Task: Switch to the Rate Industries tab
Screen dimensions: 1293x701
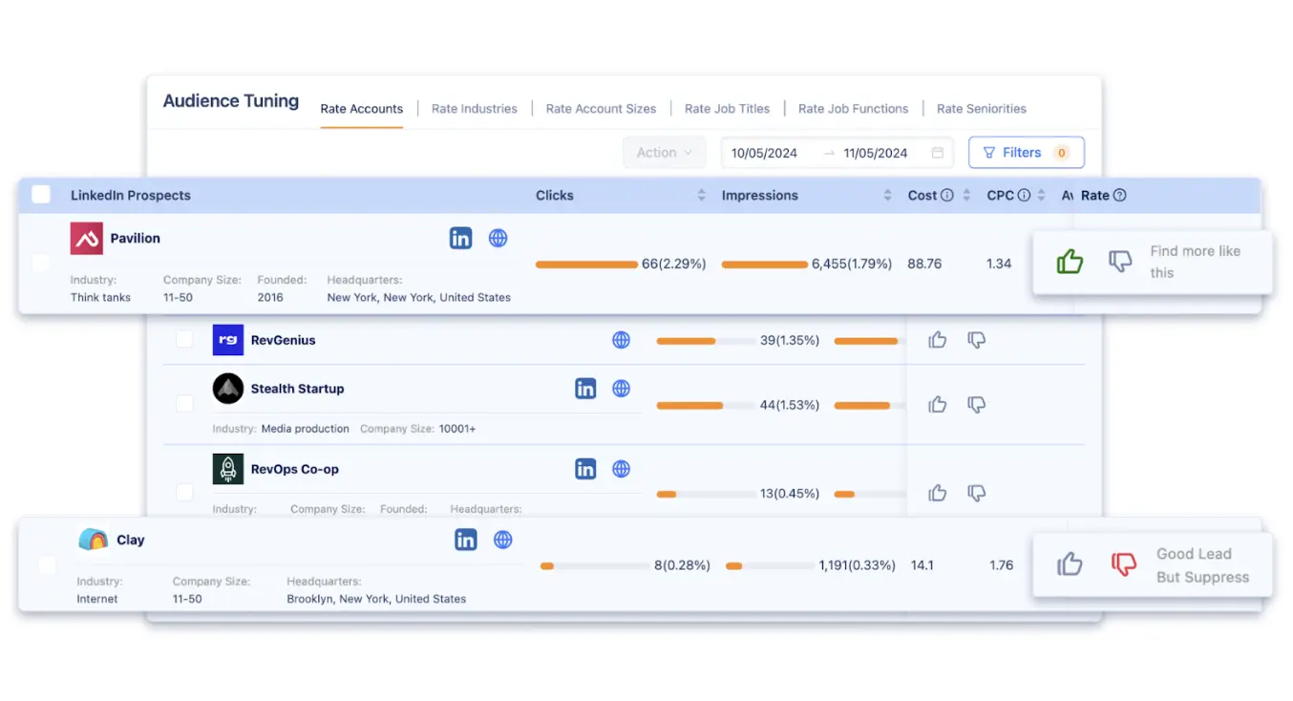Action: [474, 109]
